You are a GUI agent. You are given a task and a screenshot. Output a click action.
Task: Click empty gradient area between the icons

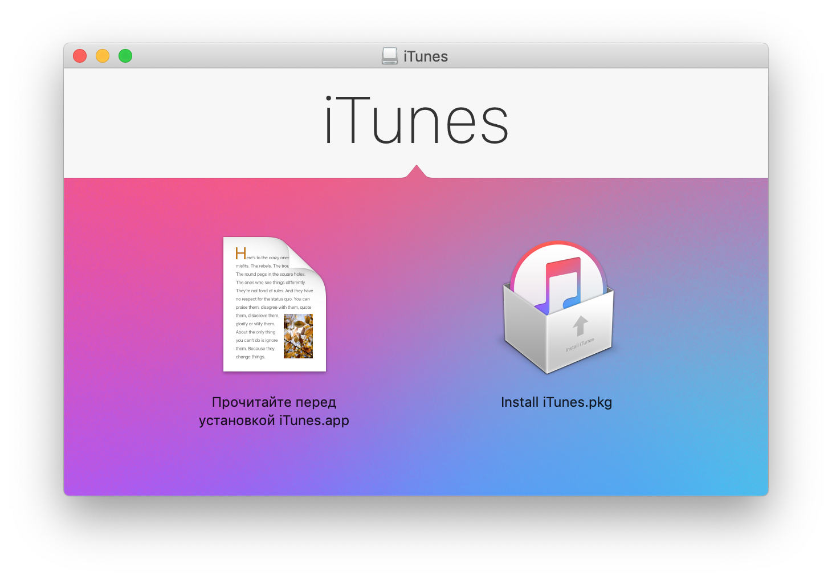(x=416, y=319)
